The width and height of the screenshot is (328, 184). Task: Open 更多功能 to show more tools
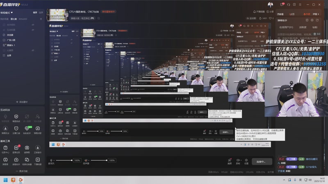22,171
